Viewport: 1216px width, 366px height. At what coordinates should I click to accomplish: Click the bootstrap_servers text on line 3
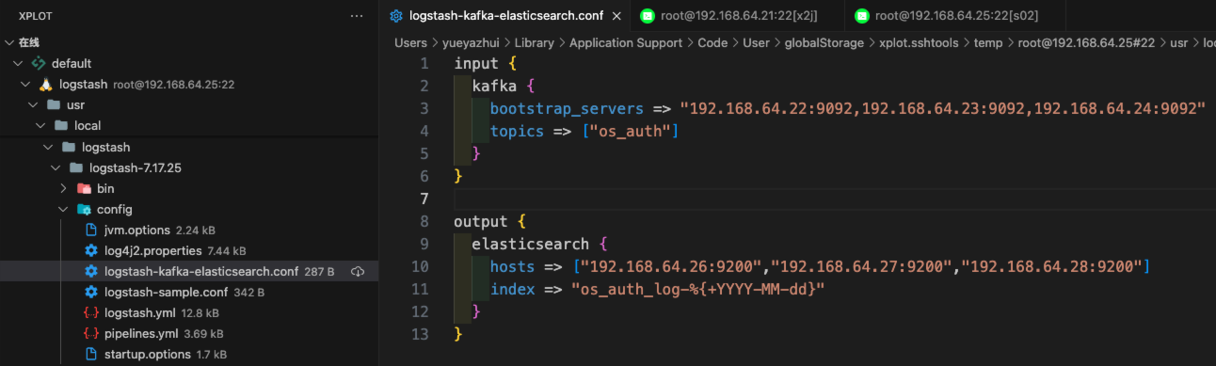point(567,108)
